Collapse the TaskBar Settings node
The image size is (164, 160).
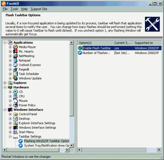[x=10, y=136]
